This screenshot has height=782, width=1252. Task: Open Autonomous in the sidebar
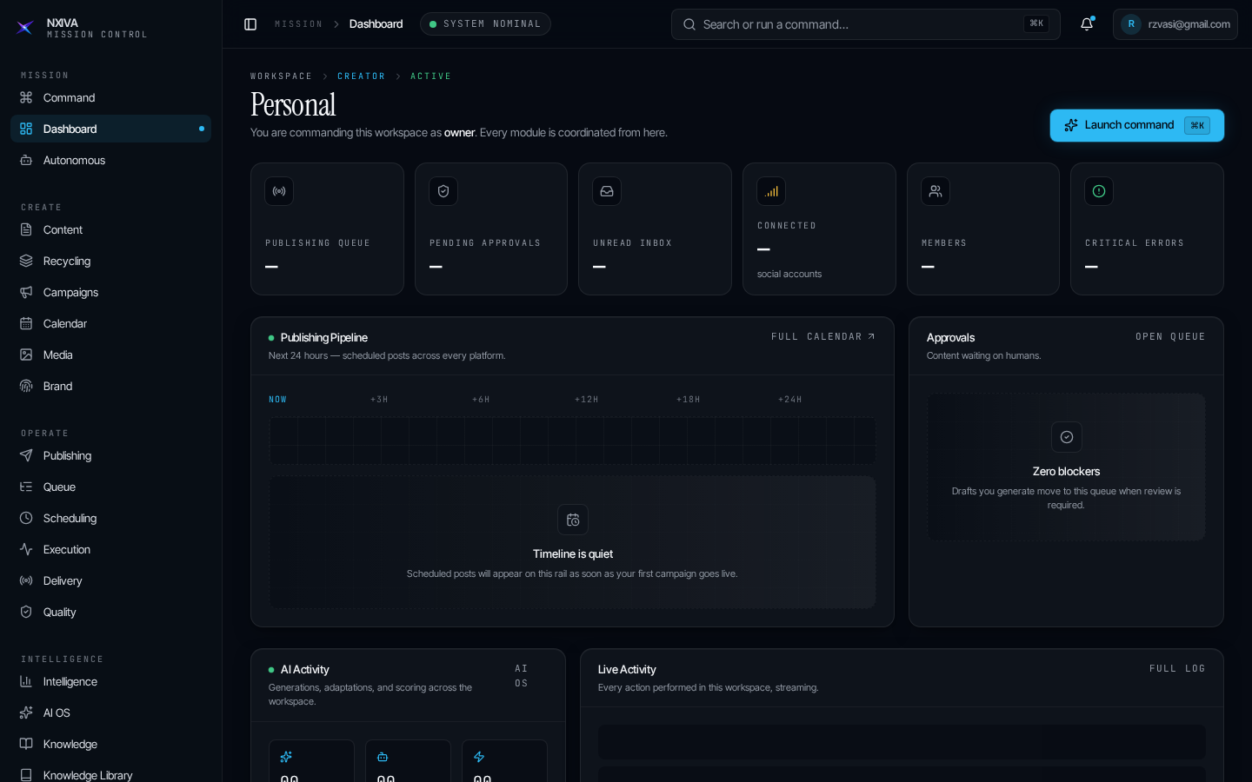click(110, 160)
